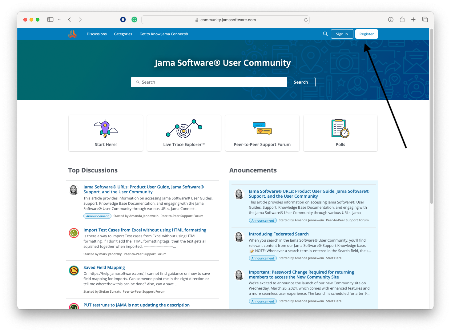Click Announcement tag in first Top Discussions post

(x=97, y=216)
